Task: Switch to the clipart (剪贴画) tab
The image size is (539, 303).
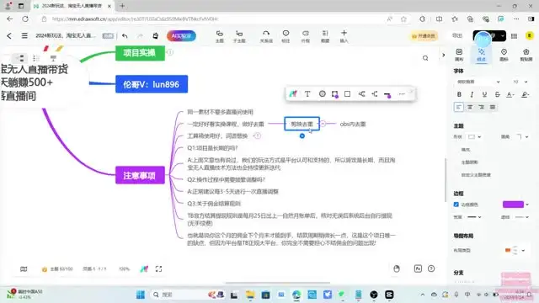Action: point(526,55)
